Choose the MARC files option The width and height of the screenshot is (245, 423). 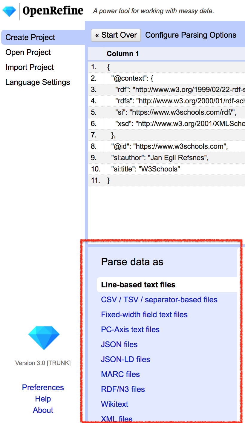pyautogui.click(x=120, y=374)
